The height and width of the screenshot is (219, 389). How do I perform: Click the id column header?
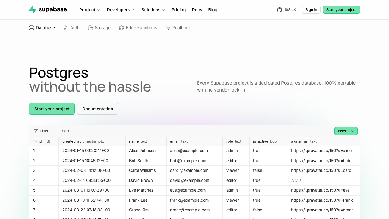coord(44,141)
